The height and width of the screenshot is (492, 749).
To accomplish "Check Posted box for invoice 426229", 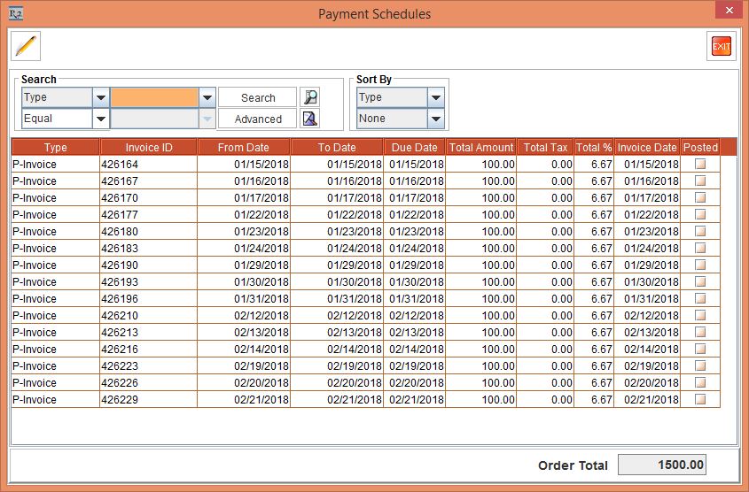I will tap(700, 400).
